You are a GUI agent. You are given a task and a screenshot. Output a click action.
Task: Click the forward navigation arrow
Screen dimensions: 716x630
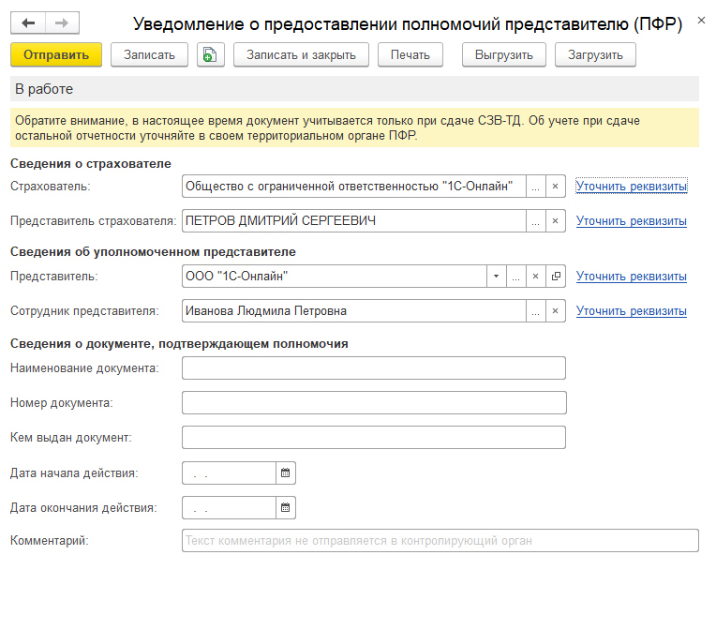pyautogui.click(x=62, y=23)
